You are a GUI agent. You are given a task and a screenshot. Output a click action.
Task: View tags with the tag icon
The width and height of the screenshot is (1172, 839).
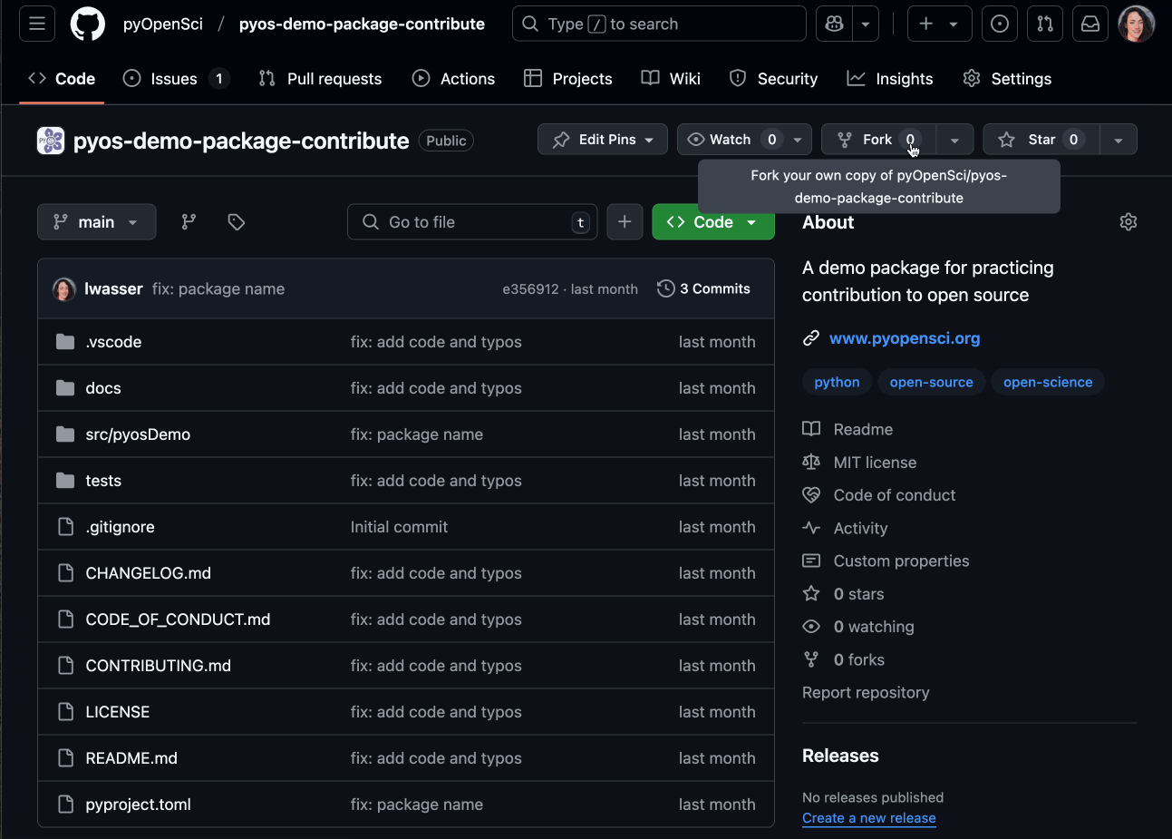(x=237, y=221)
